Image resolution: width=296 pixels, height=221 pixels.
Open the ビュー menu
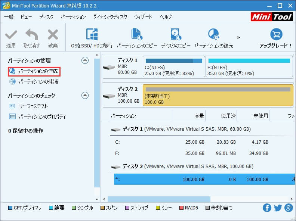point(26,17)
